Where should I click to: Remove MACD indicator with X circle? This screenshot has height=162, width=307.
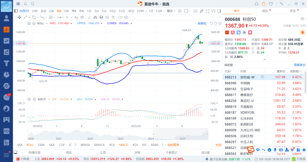(x=34, y=99)
